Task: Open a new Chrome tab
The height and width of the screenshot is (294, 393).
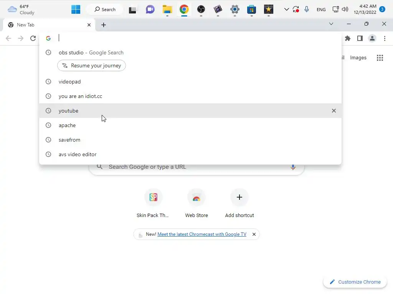Action: (x=104, y=25)
